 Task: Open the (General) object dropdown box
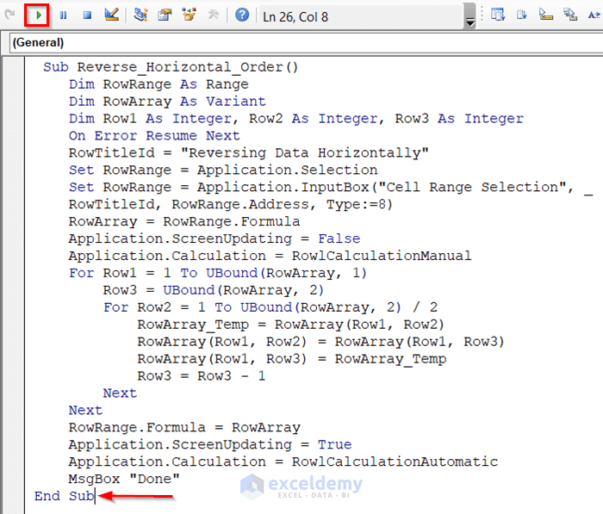pos(306,43)
